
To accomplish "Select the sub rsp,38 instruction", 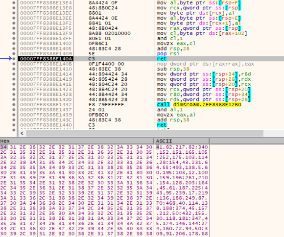I will point(173,69).
